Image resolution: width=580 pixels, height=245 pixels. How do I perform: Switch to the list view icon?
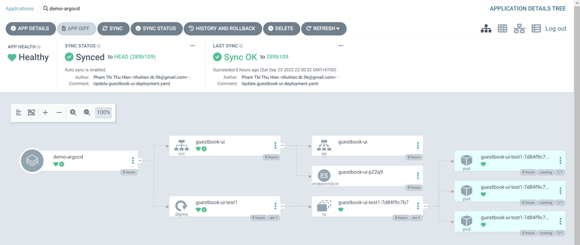point(536,29)
